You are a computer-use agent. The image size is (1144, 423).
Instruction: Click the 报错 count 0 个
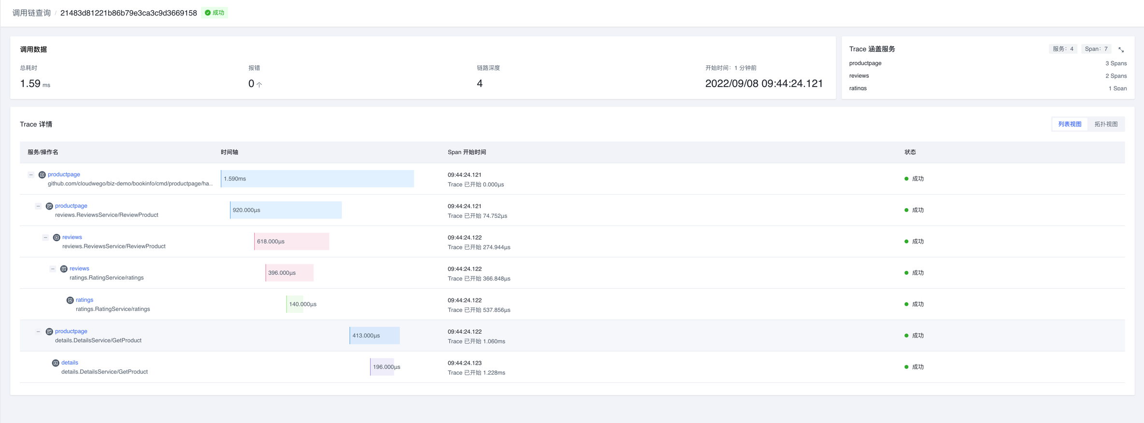255,84
